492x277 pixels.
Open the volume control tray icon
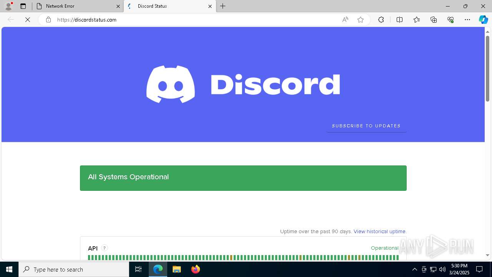(442, 269)
